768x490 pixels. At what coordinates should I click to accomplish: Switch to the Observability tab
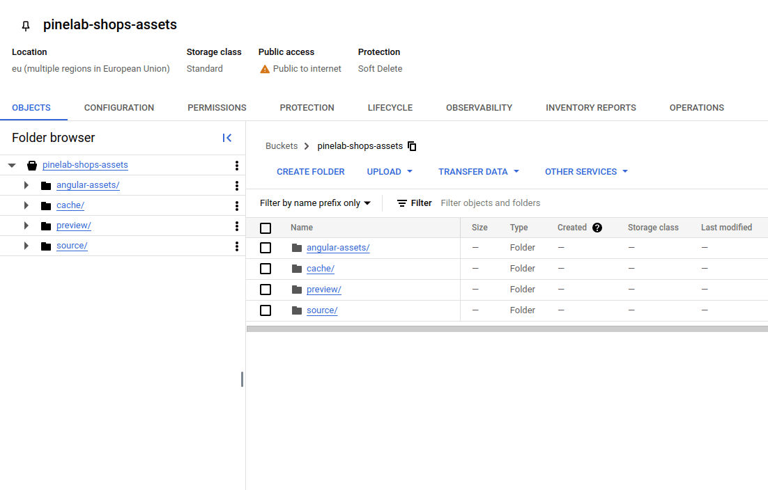pyautogui.click(x=479, y=108)
